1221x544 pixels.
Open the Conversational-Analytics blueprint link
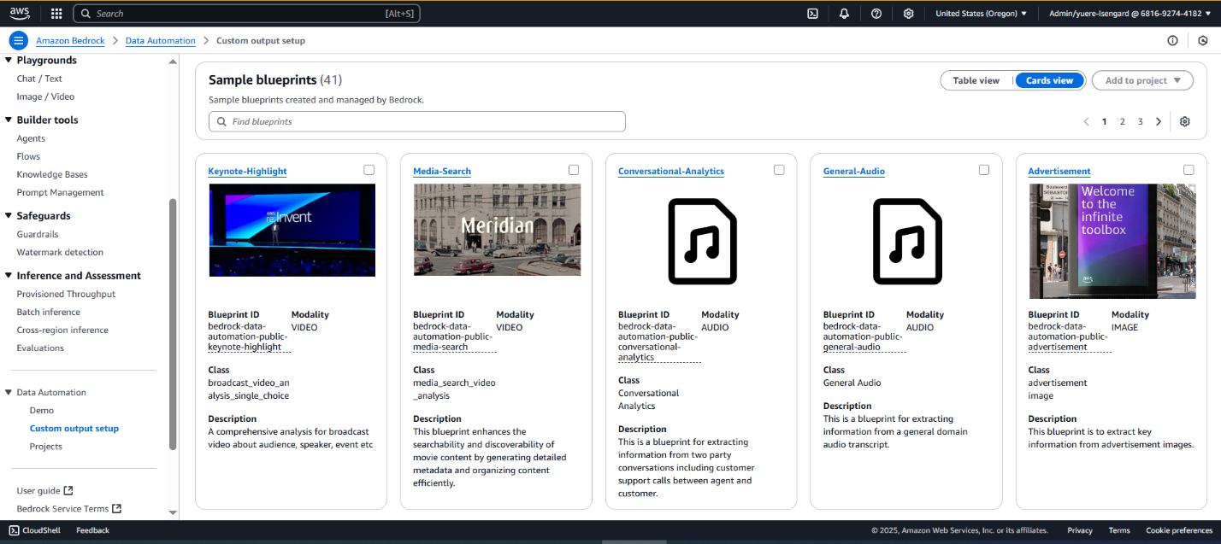click(671, 171)
